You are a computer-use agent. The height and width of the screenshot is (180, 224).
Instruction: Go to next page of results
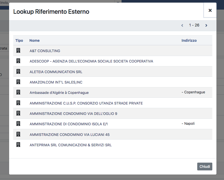(x=206, y=25)
